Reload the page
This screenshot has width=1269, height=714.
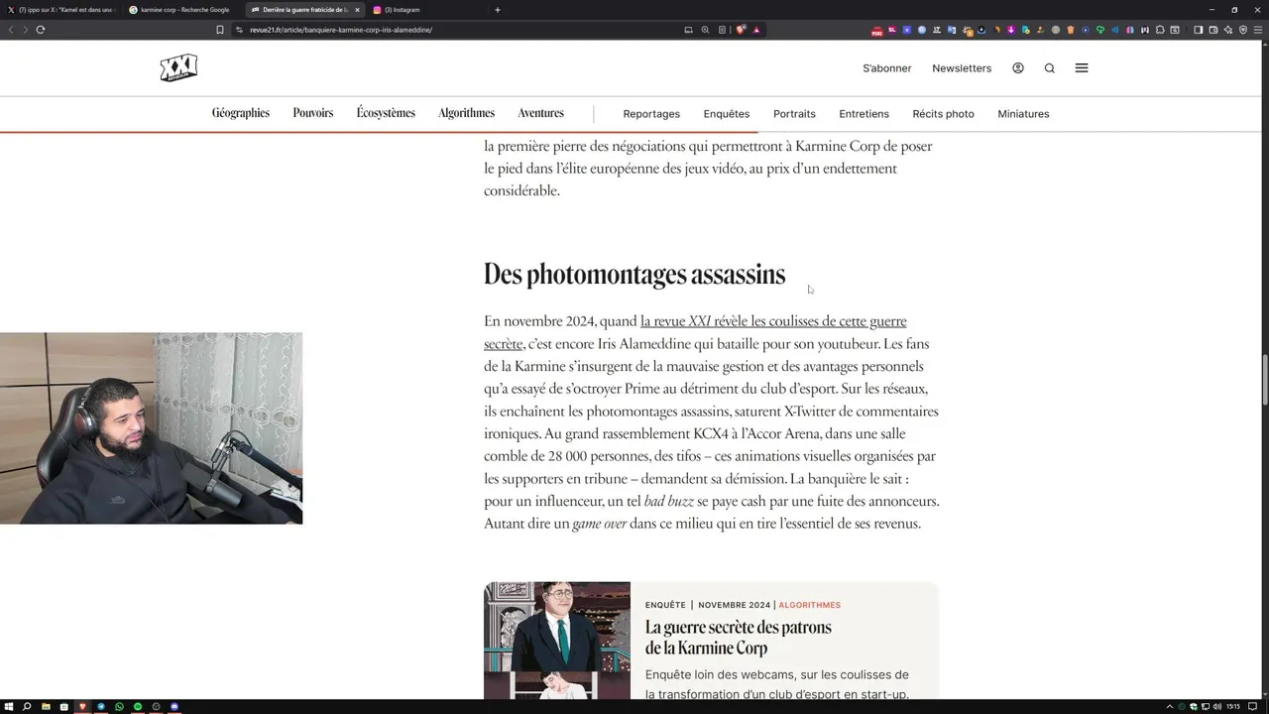[41, 30]
